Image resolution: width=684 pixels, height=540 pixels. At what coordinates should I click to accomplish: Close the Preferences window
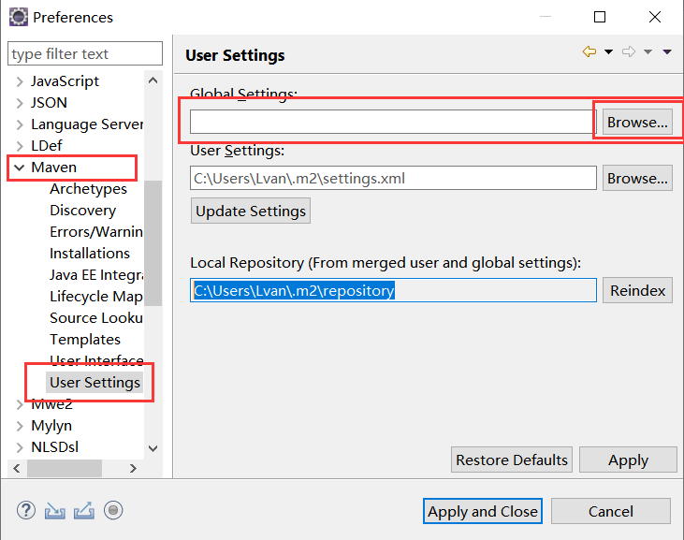tap(655, 17)
